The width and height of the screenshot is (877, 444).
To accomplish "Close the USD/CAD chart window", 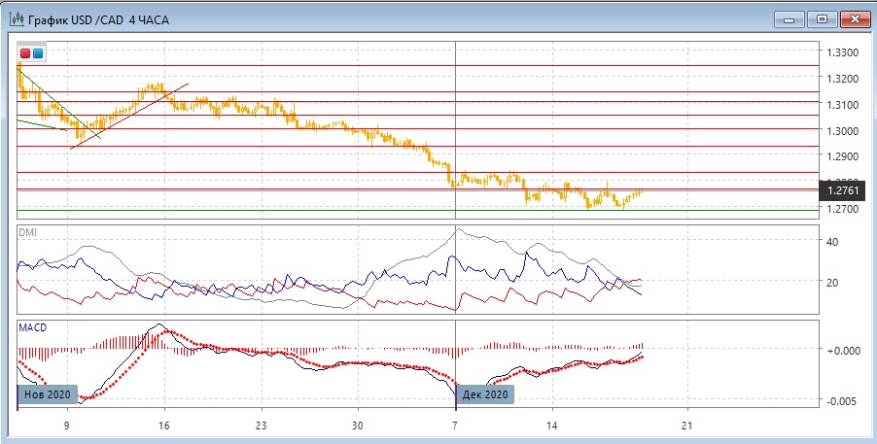I will [x=854, y=18].
